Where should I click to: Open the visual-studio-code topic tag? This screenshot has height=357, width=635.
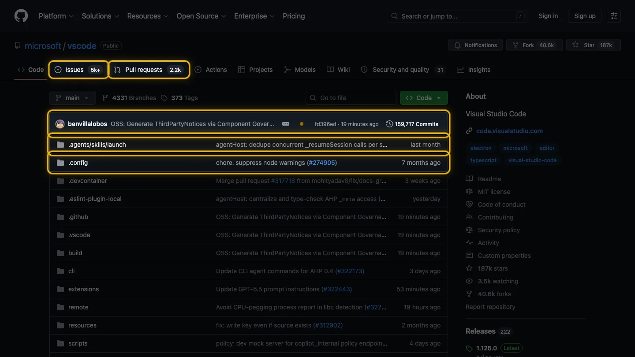click(532, 160)
